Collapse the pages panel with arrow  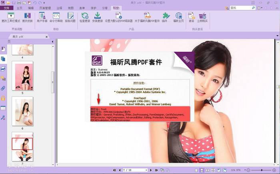pyautogui.click(x=52, y=41)
